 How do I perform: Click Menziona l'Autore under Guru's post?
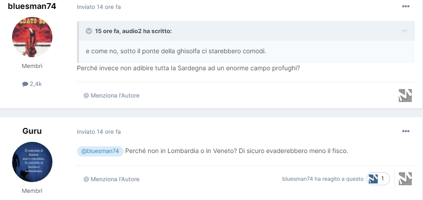112,179
